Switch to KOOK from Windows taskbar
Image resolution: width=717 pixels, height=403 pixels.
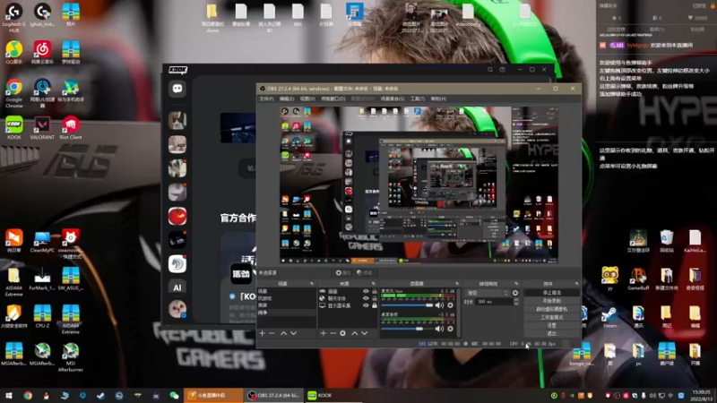coord(333,395)
